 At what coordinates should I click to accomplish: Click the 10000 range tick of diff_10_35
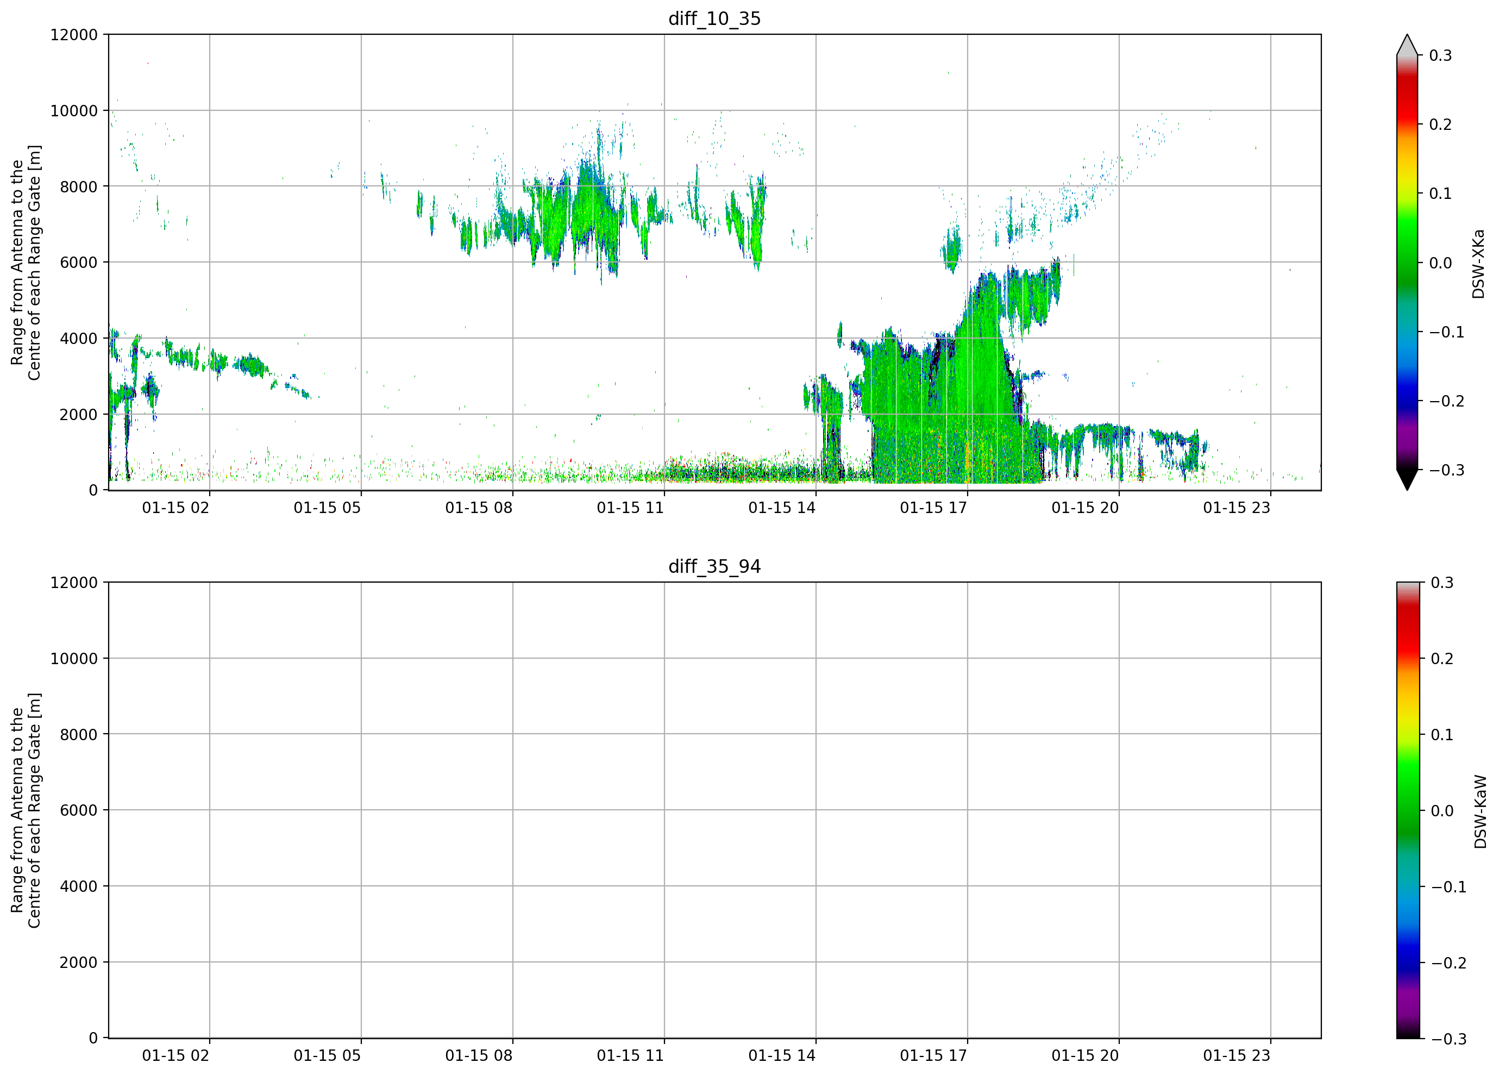(x=74, y=111)
